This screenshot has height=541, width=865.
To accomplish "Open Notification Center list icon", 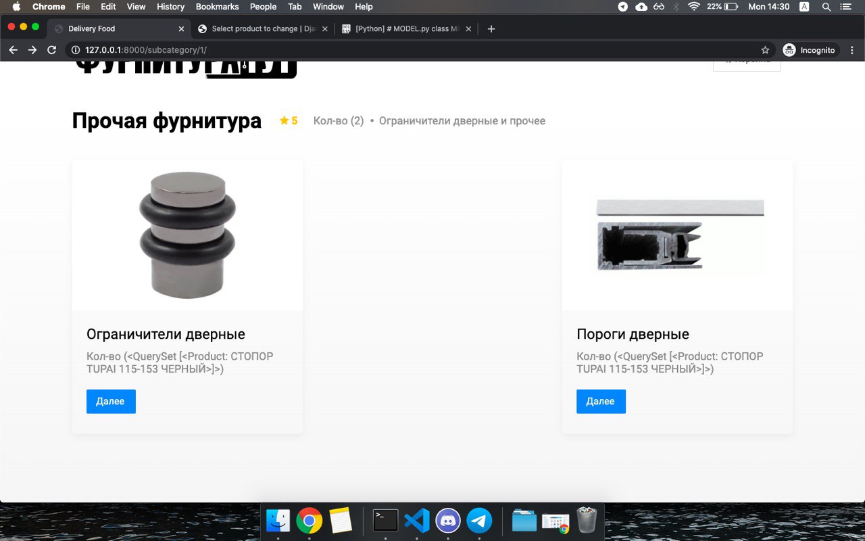I will [x=845, y=7].
